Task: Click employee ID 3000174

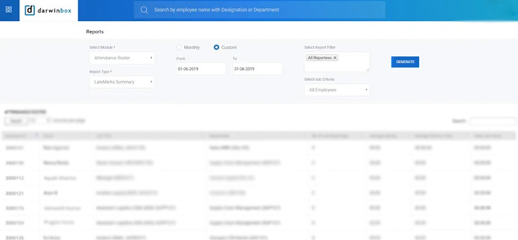Action: coord(15,209)
